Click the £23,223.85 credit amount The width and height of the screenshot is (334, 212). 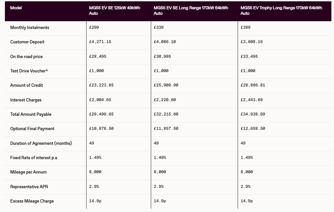(x=102, y=85)
